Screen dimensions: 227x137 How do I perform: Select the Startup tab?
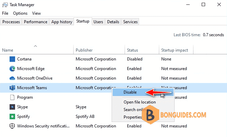tap(83, 21)
